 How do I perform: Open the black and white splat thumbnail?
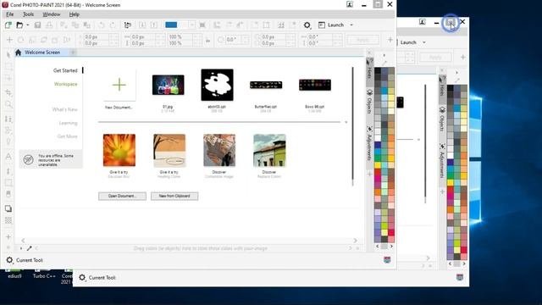click(x=217, y=85)
